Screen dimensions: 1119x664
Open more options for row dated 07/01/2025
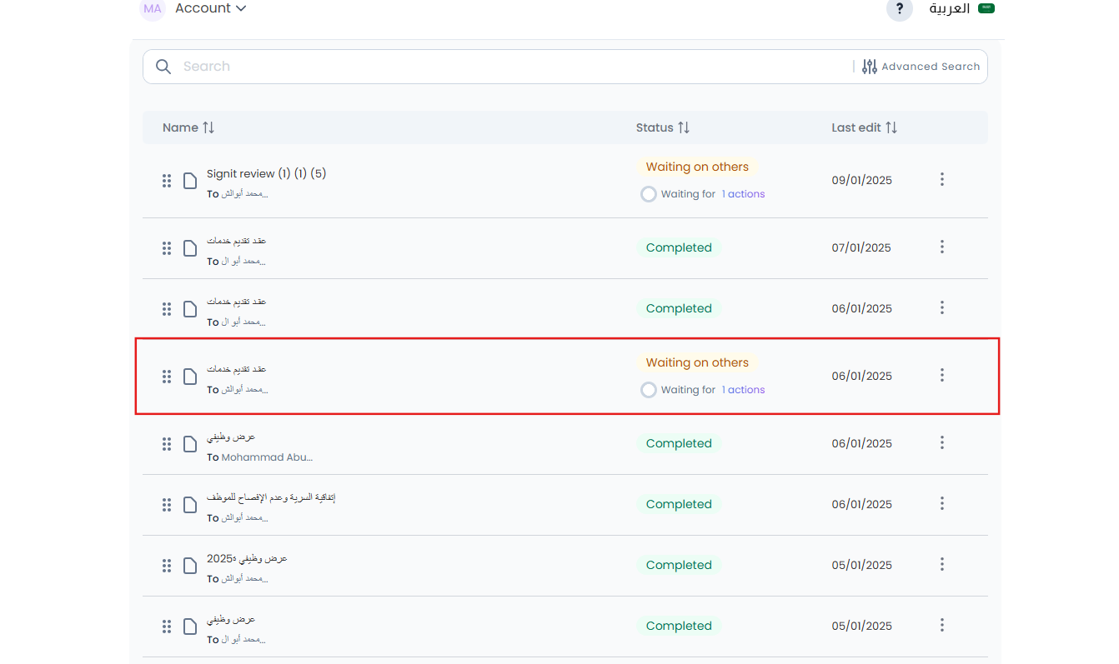[942, 247]
